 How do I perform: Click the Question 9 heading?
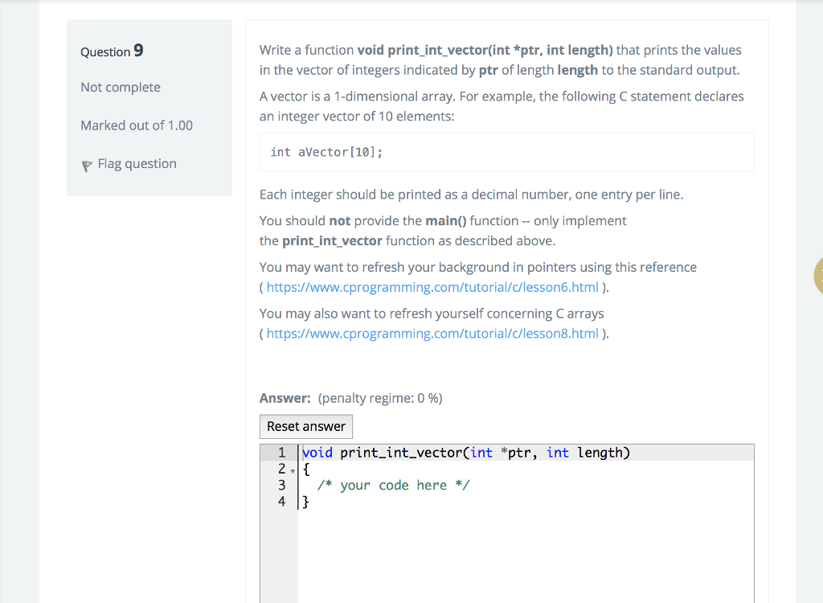click(x=112, y=51)
